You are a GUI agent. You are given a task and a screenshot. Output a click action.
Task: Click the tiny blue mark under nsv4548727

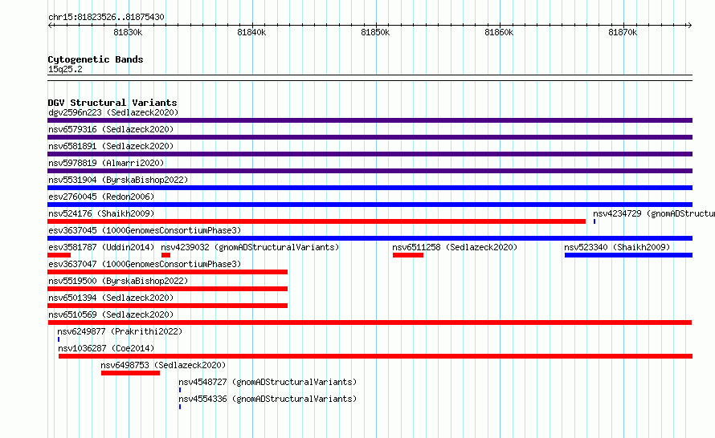tap(180, 390)
